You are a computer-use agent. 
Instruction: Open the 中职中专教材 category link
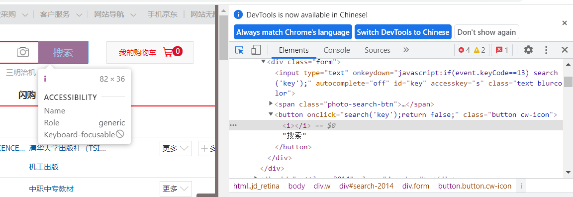(51, 189)
